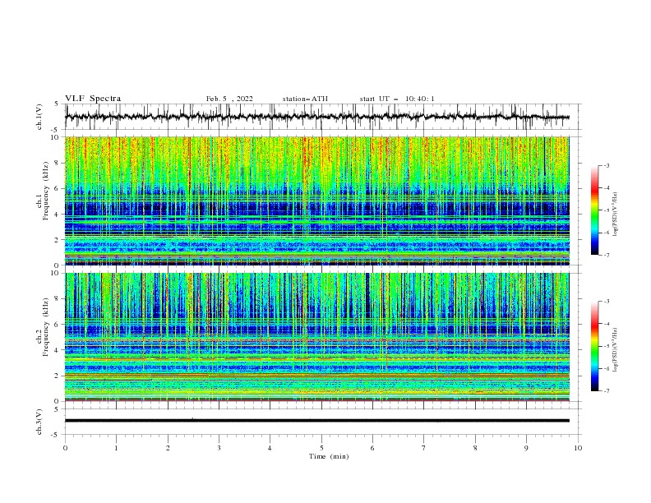
Task: Click inside the ch.1 spectrogram panel
Action: 316,201
